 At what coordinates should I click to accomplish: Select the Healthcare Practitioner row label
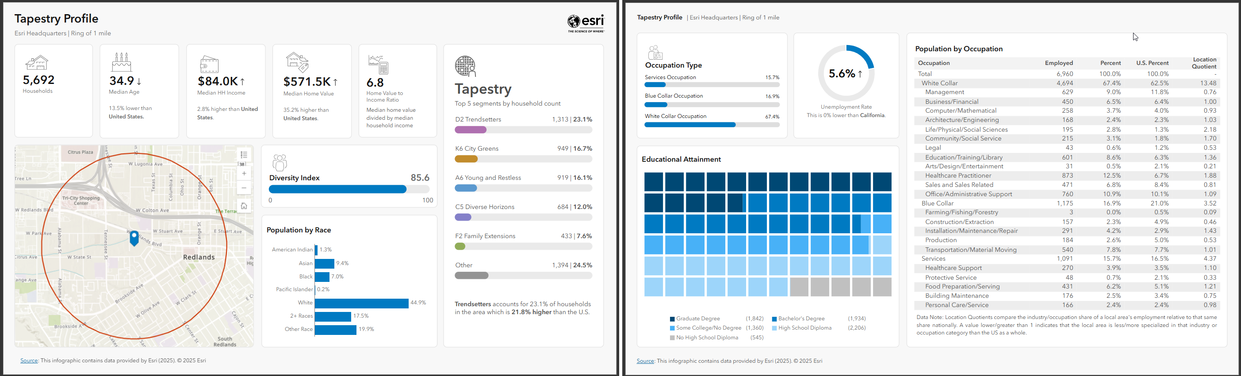(958, 176)
